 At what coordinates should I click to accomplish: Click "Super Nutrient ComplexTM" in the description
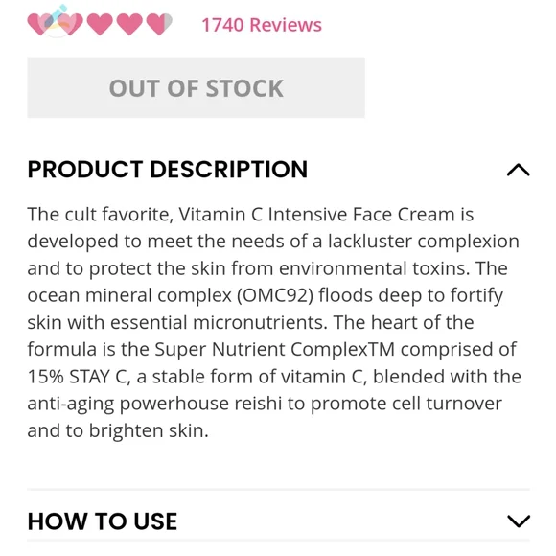[x=275, y=349]
